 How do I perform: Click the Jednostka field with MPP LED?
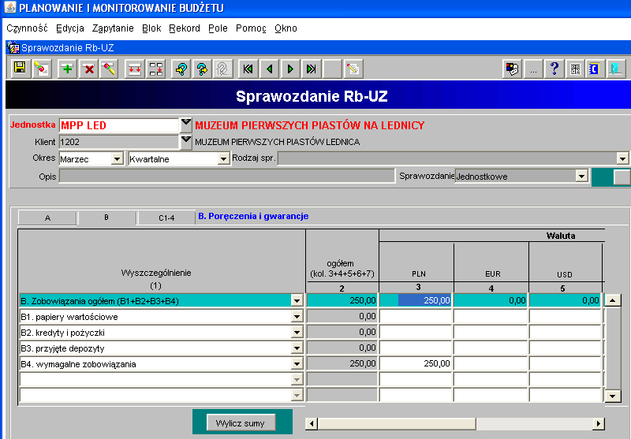click(119, 125)
